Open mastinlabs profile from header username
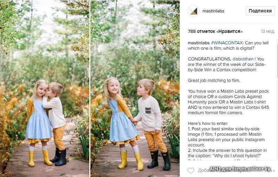 213,11
